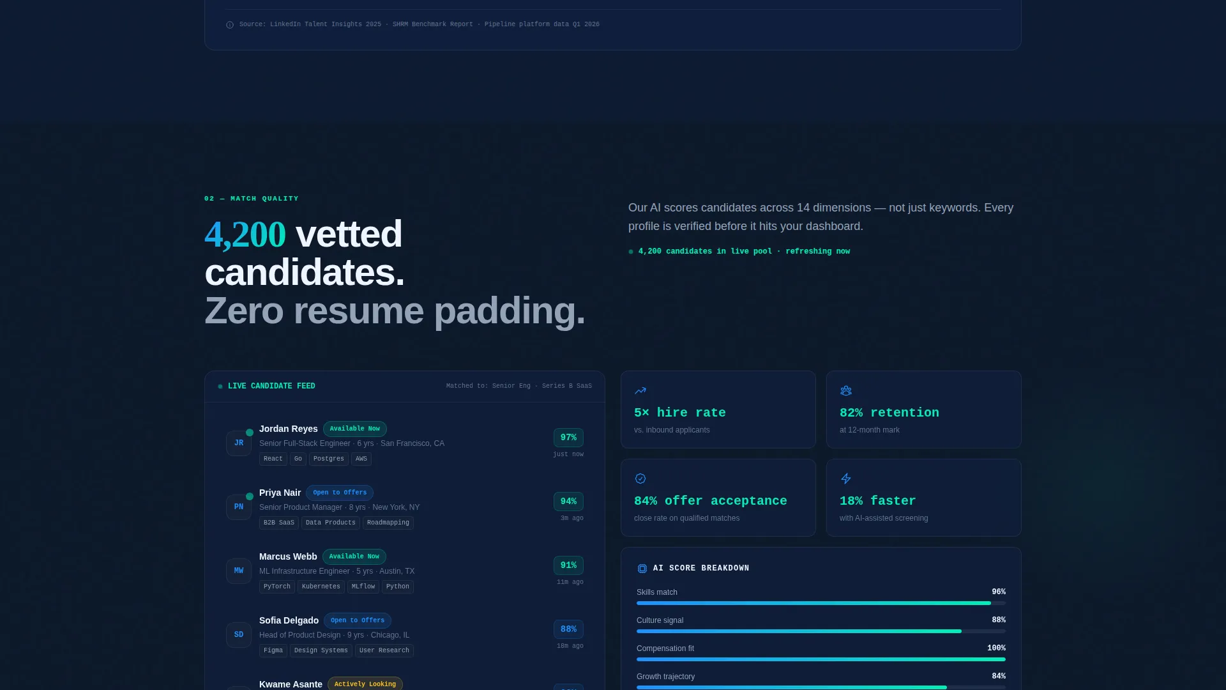Click the 5× hire rate stat text
This screenshot has width=1226, height=690.
[680, 413]
